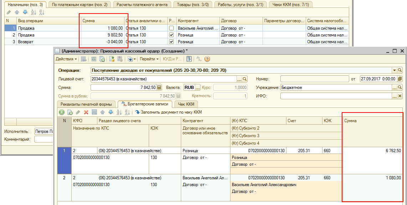Expand the Операция dropdown arrow
The width and height of the screenshot is (407, 205).
click(395, 70)
